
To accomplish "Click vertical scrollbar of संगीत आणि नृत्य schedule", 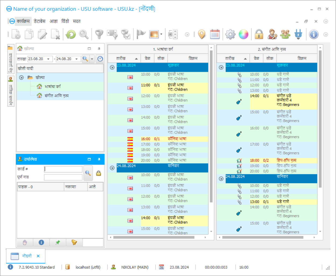I will 320,119.
